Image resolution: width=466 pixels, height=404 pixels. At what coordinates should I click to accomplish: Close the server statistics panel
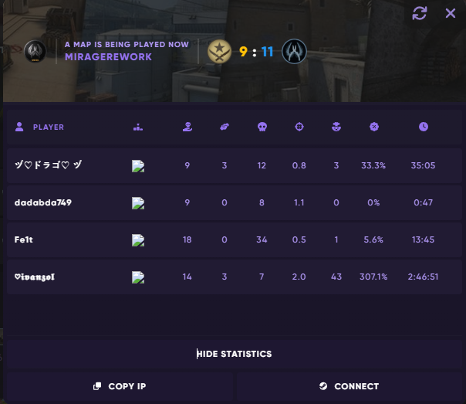tap(451, 13)
